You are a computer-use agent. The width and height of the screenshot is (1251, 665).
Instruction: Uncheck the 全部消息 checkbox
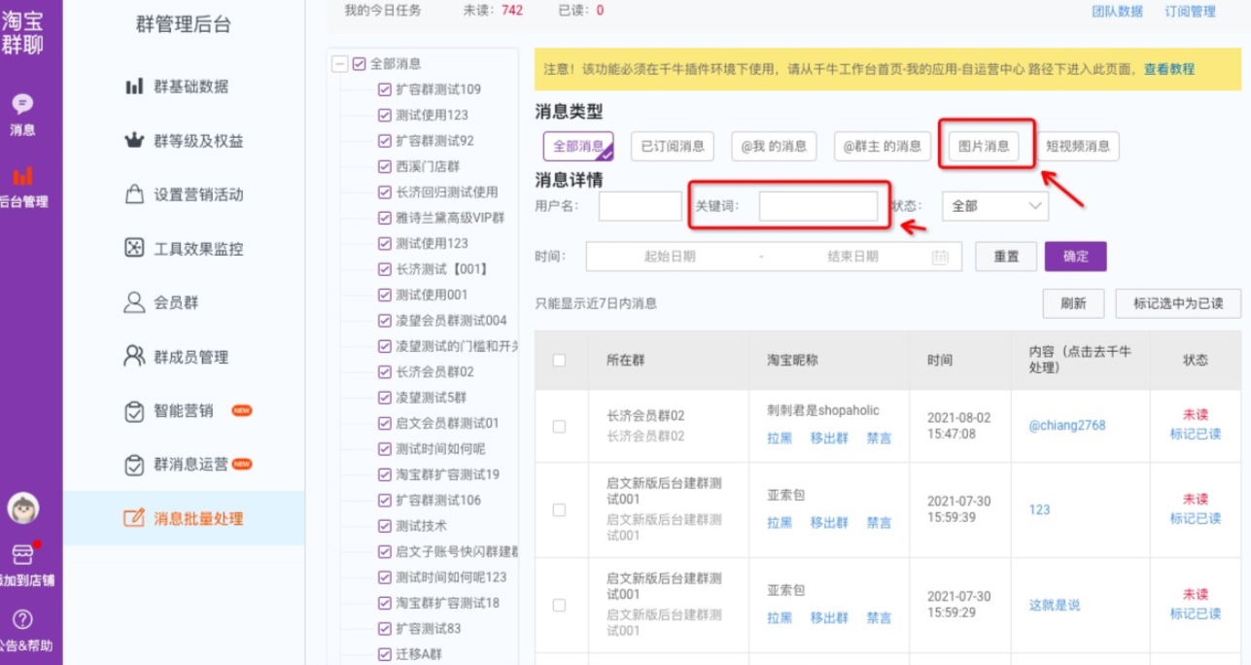358,62
